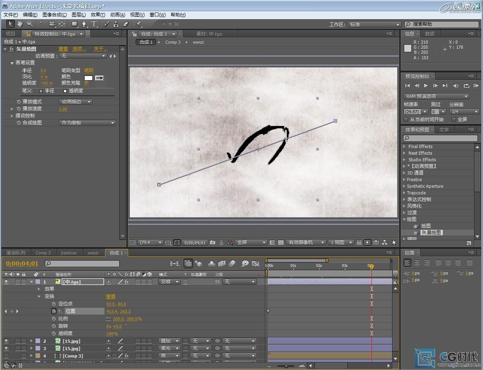Select the Horizontal Type tool

point(94,24)
